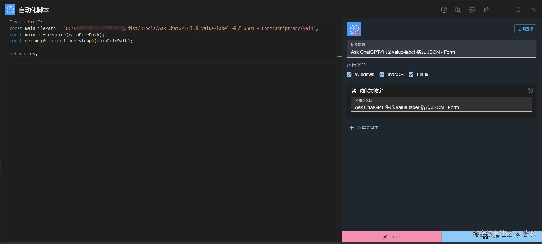Image resolution: width=542 pixels, height=244 pixels.
Task: Click the main_1.bootstrap code line
Action: click(71, 41)
